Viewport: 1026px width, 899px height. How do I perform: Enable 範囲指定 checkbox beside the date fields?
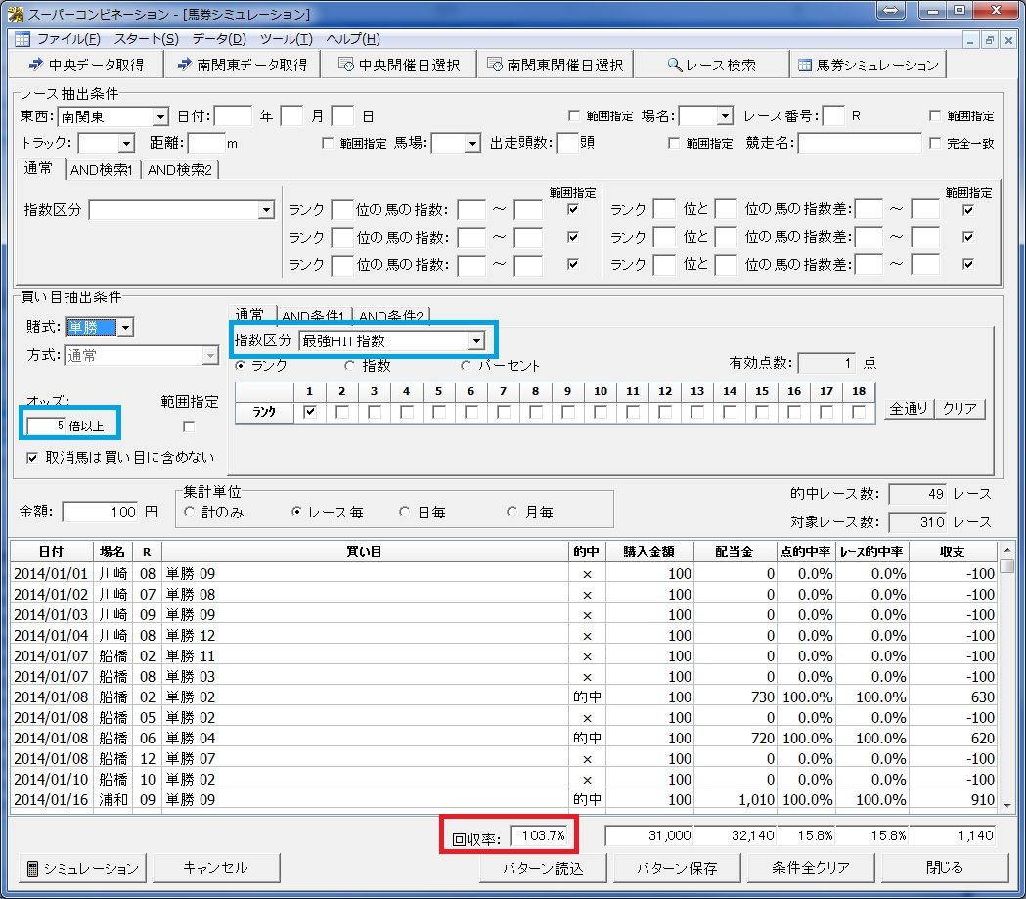pyautogui.click(x=574, y=115)
